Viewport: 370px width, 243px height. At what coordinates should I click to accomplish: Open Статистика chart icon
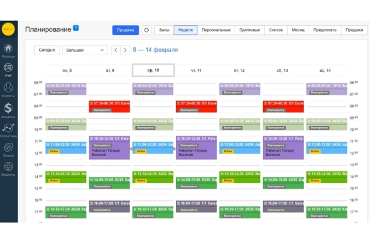coord(8,128)
